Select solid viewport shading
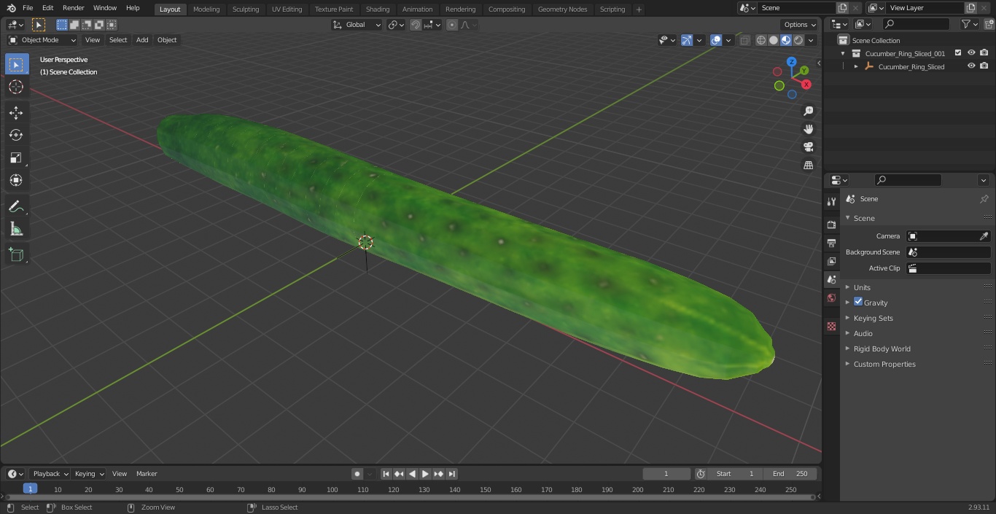Viewport: 996px width, 514px height. [774, 40]
